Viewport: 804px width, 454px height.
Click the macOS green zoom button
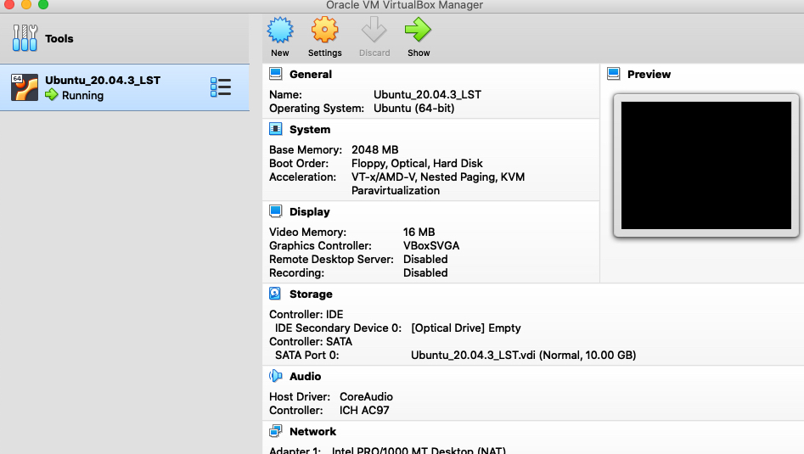(x=43, y=4)
